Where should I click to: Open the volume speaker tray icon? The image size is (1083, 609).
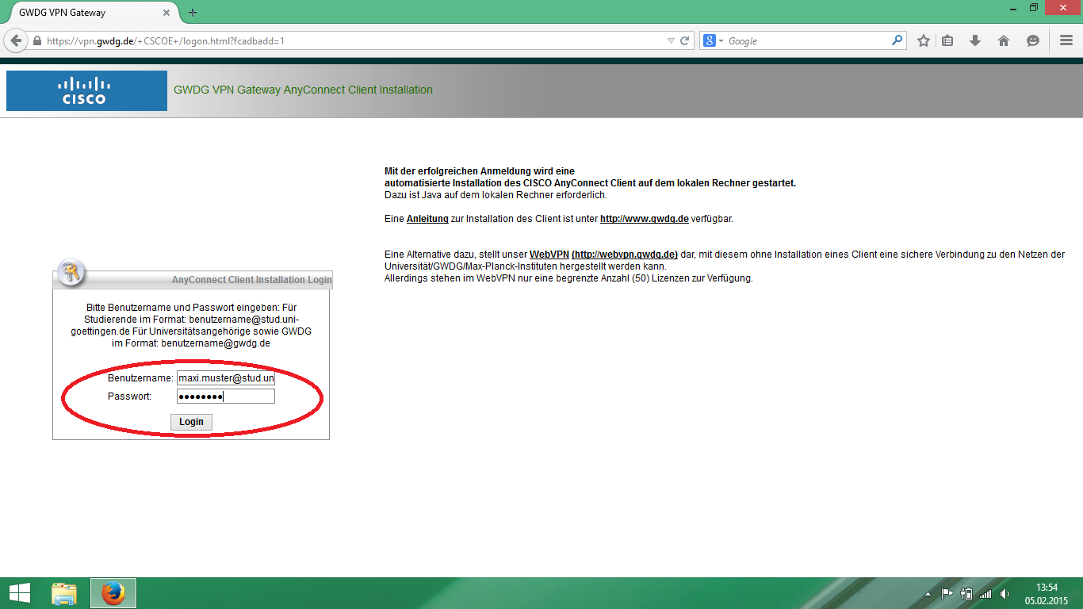point(1005,593)
